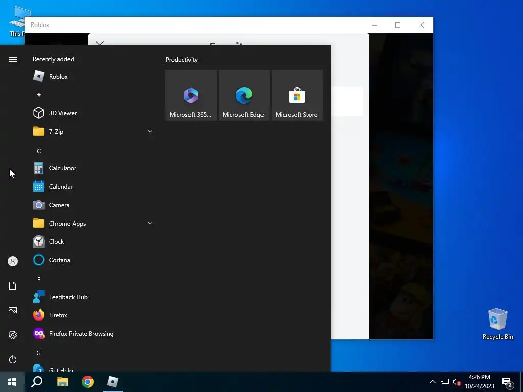Open the Calendar app
This screenshot has height=392, width=523.
pyautogui.click(x=93, y=187)
